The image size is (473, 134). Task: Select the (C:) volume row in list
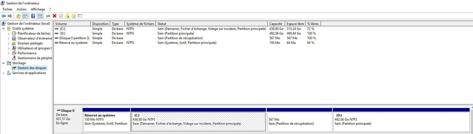[x=187, y=29]
